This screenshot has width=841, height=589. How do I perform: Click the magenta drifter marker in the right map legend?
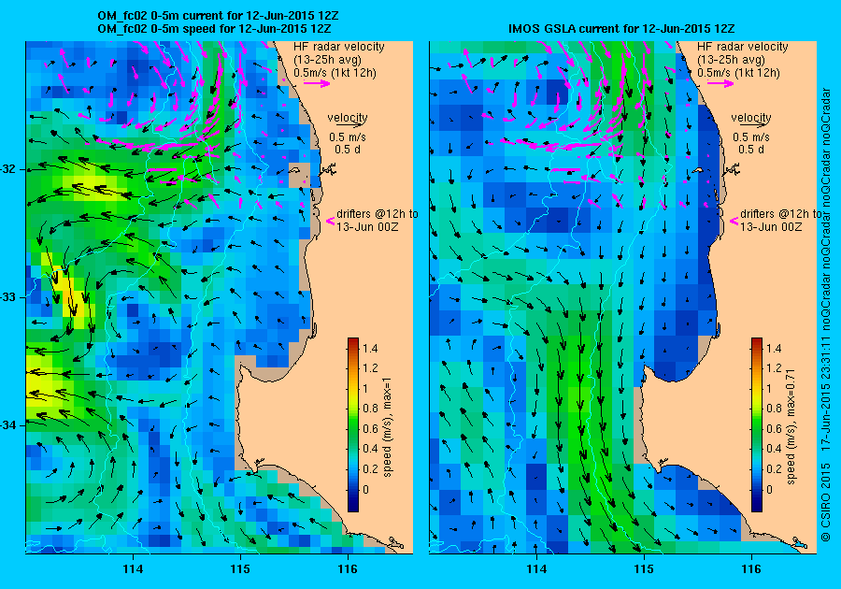tap(734, 221)
